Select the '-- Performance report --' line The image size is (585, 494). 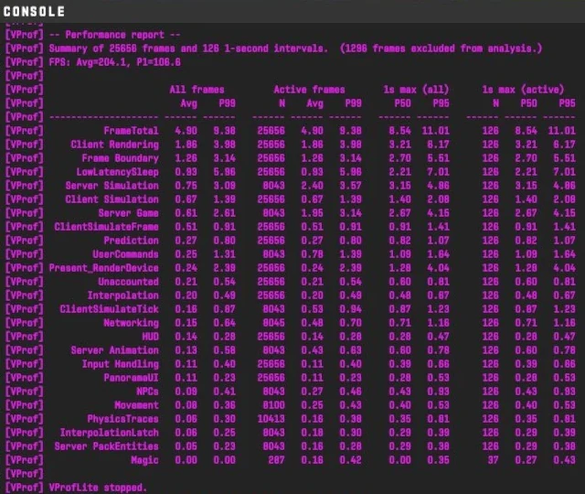(114, 35)
